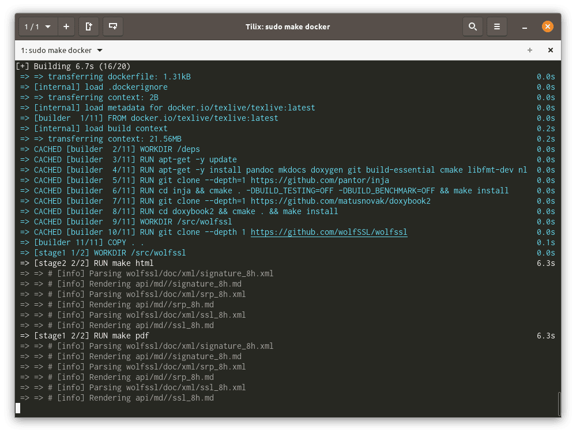The image size is (576, 434).
Task: Open the terminal search (magnifier) icon
Action: 472,26
